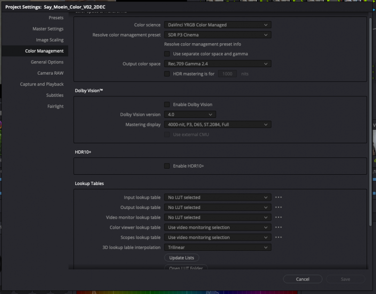The height and width of the screenshot is (294, 376).
Task: Check the Enable HDR10+ option
Action: pos(167,166)
